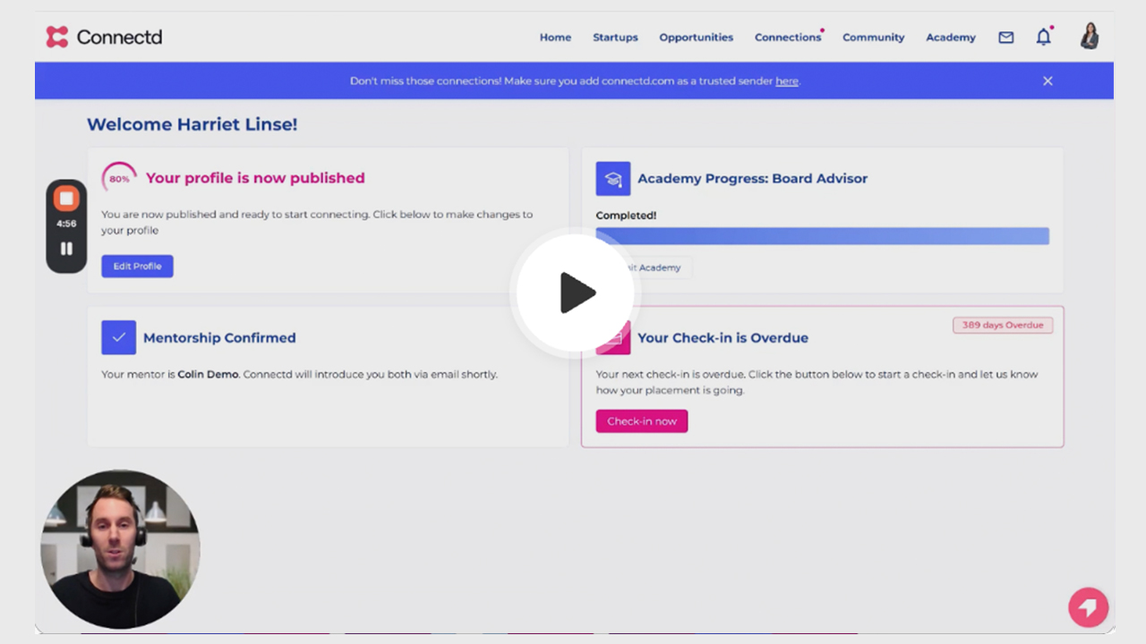Click the Connectd logo

pos(104,37)
